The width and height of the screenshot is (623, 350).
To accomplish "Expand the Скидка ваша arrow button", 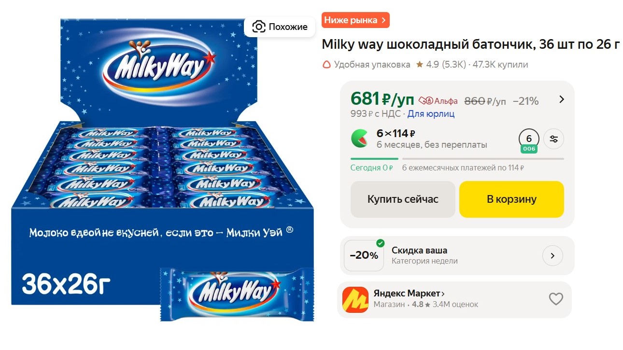I will pyautogui.click(x=552, y=255).
